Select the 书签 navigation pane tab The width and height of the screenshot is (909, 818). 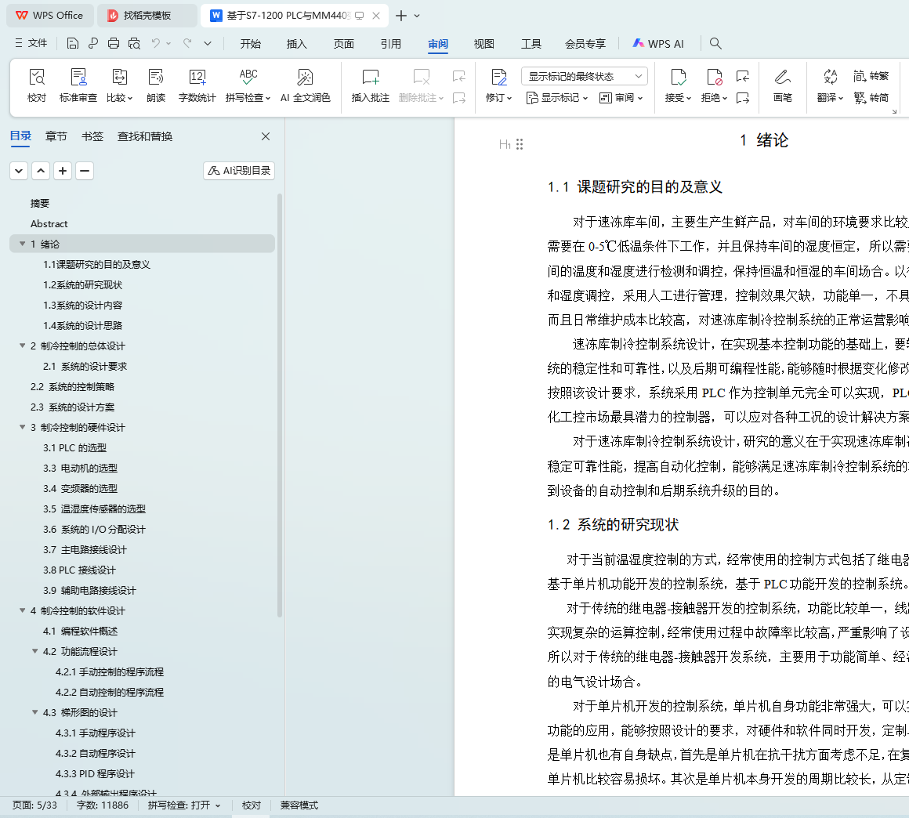(x=92, y=136)
